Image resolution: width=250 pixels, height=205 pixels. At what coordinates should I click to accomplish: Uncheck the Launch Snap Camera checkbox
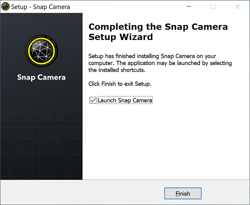[93, 100]
